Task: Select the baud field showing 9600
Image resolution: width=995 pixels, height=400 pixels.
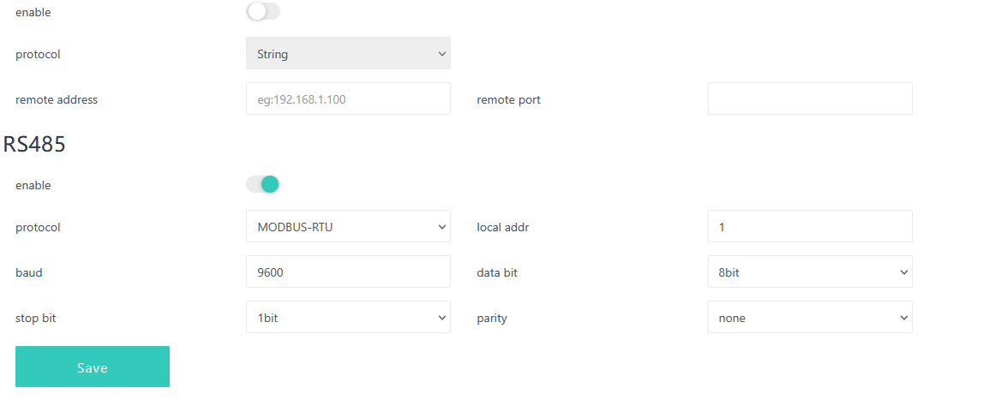Action: tap(348, 272)
